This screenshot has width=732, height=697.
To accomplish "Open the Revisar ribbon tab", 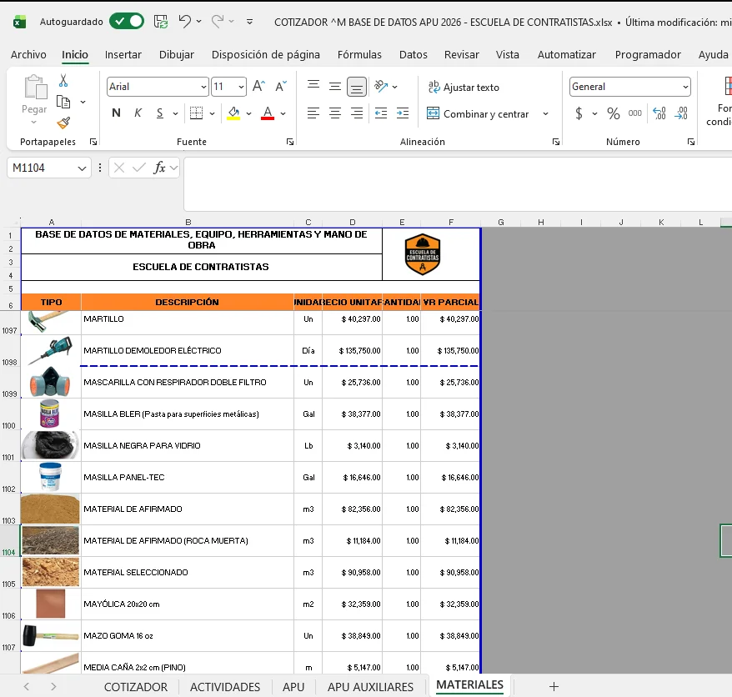I will pos(461,55).
